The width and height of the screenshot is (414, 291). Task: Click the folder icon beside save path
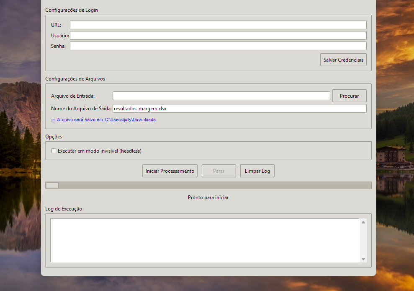coord(53,120)
